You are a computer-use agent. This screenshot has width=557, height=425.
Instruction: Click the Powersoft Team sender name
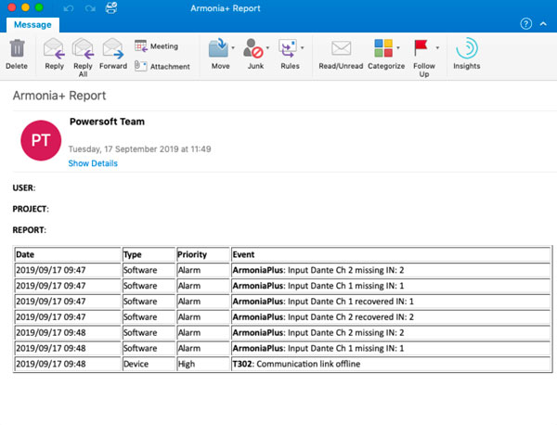107,122
